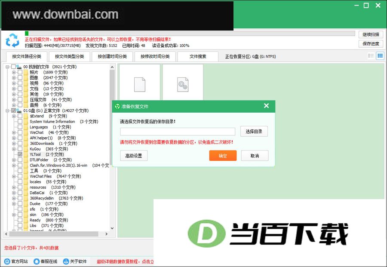Click the Ready folder icon

pos(26,220)
